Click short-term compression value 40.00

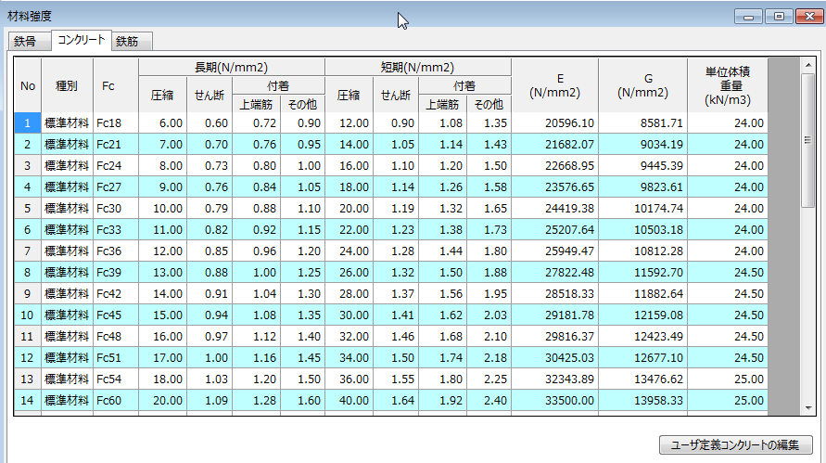349,400
